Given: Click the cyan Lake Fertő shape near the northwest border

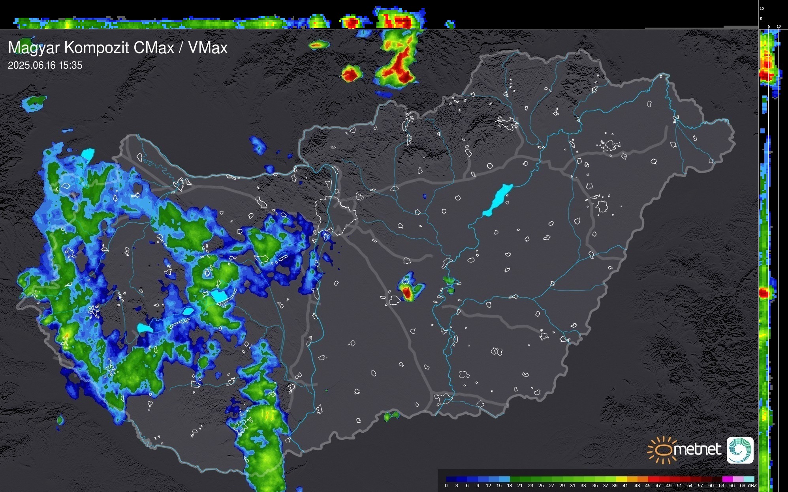Looking at the screenshot, I should click(x=88, y=153).
